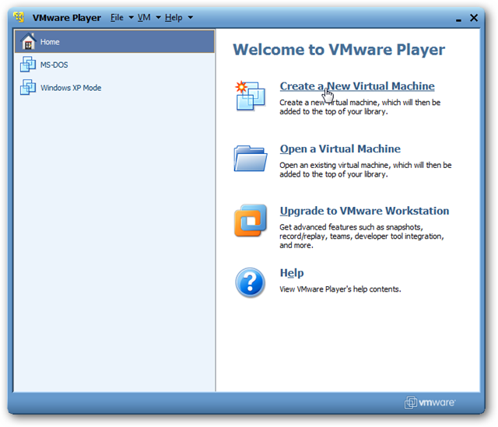Screen dimensions: 498x427
Task: Click the Windows XP Mode virtual machine icon
Action: coord(28,87)
